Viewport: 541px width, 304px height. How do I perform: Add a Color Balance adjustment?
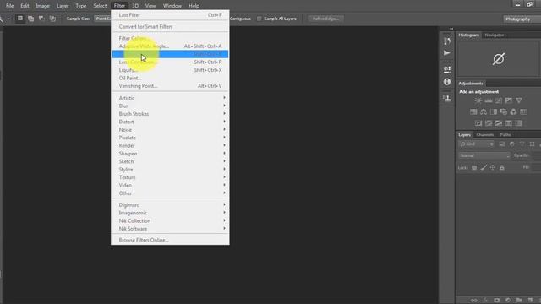(484, 112)
